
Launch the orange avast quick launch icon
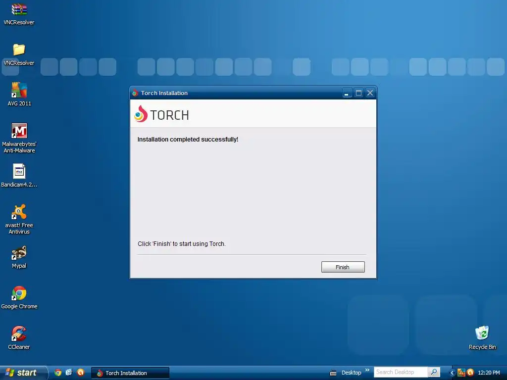[80, 373]
